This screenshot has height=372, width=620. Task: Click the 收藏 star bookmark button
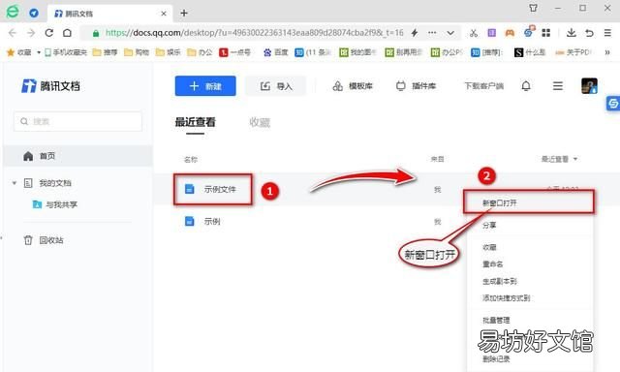tap(19, 52)
